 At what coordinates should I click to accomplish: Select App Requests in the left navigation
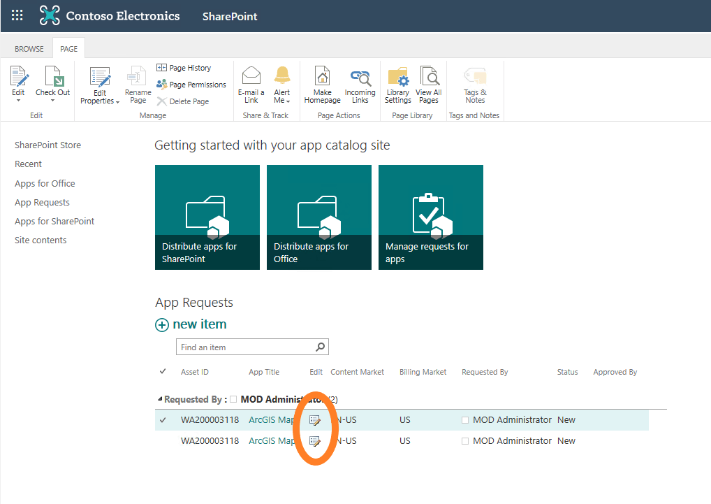42,202
